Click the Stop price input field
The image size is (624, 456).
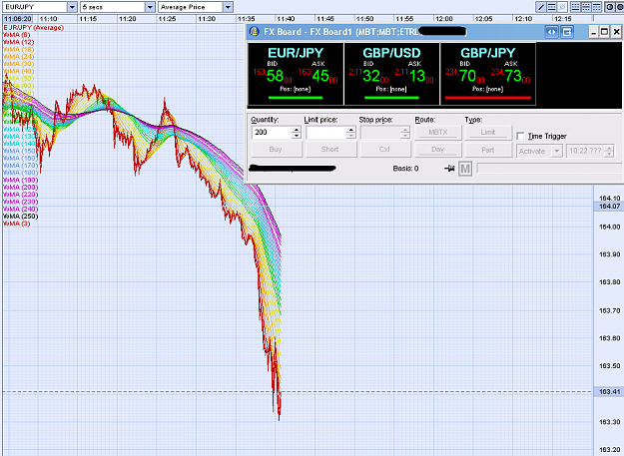coord(380,133)
